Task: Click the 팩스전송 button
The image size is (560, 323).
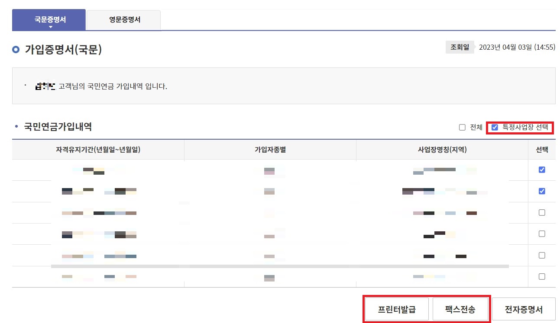Action: pos(461,309)
